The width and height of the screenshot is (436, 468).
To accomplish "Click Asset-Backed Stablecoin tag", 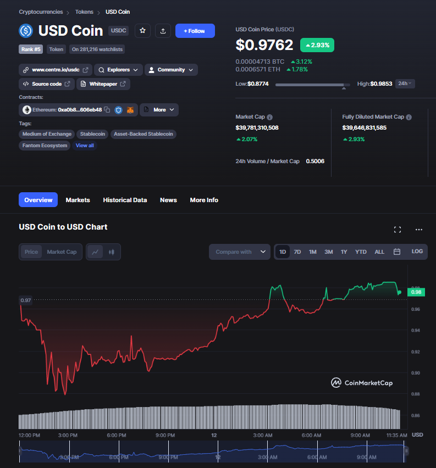I will click(x=143, y=134).
